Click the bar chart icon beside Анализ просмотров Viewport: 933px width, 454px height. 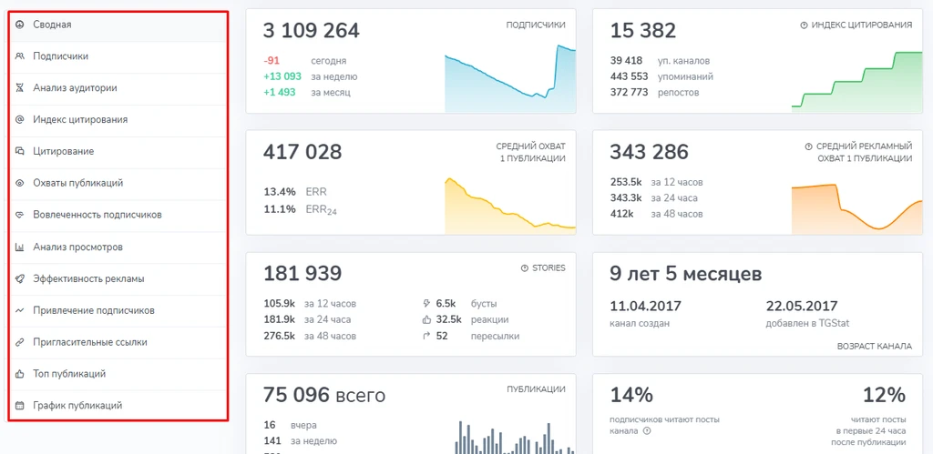(x=20, y=247)
